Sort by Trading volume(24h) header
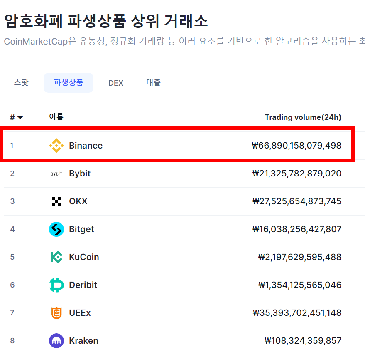The height and width of the screenshot is (352, 365). point(303,117)
